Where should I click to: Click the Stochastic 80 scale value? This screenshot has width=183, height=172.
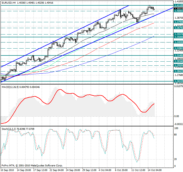[x=175, y=135]
